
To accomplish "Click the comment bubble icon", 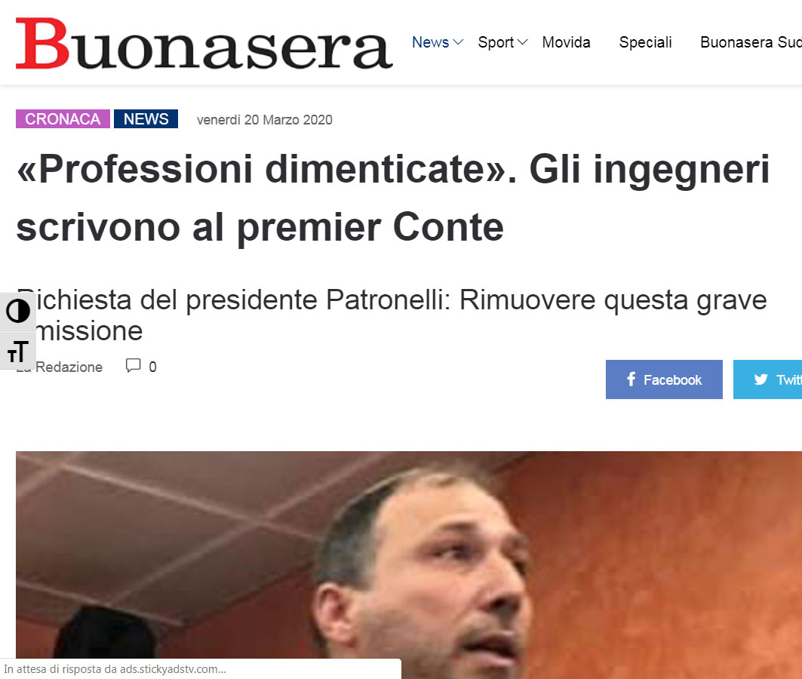I will (133, 365).
